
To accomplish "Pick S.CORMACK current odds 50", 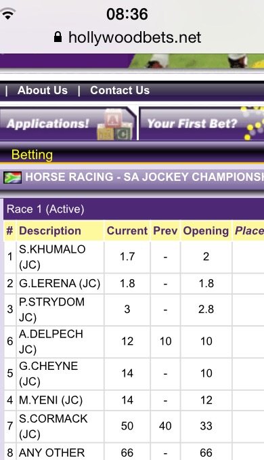I will (127, 426).
